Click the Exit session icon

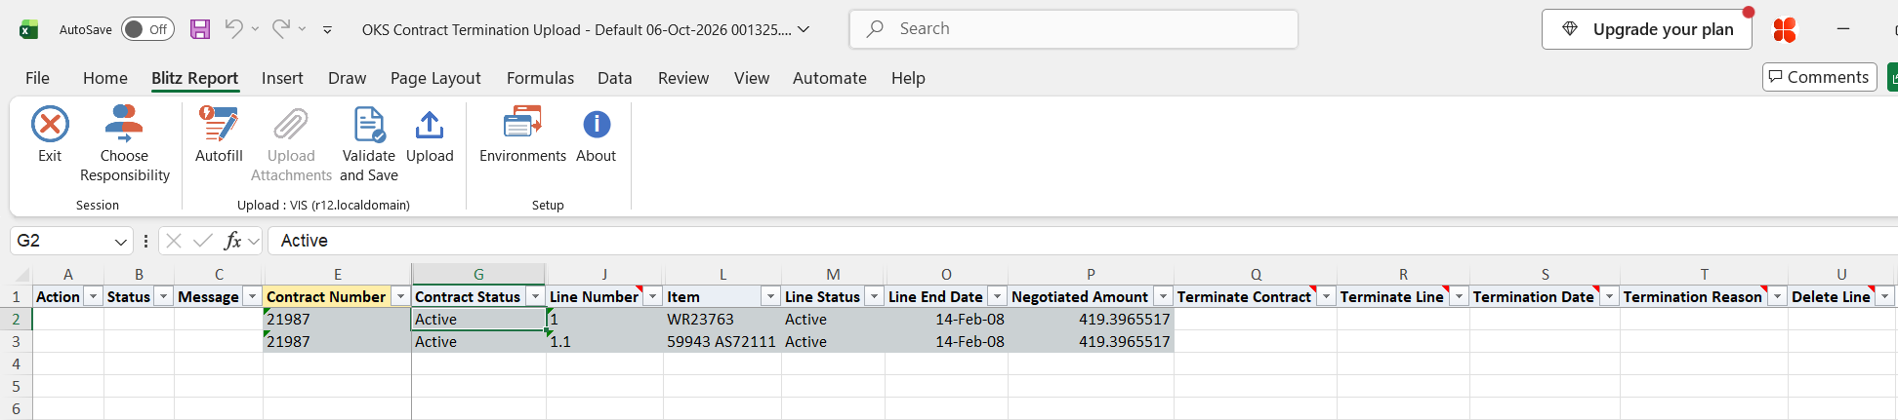50,125
